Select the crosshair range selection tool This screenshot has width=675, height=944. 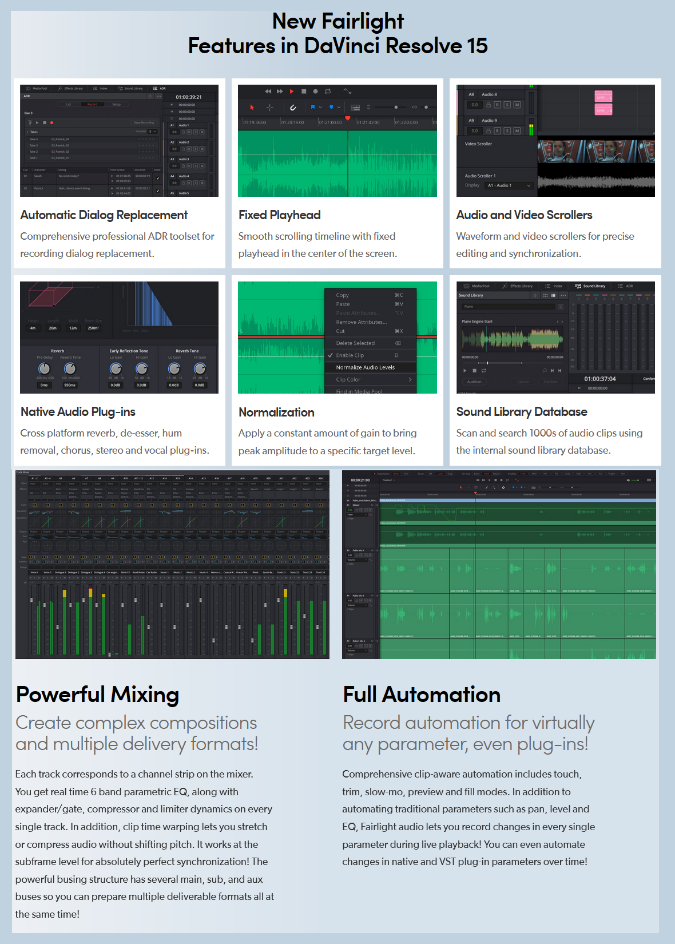[270, 107]
